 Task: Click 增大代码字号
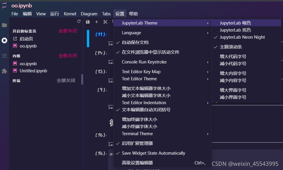click(x=246, y=57)
